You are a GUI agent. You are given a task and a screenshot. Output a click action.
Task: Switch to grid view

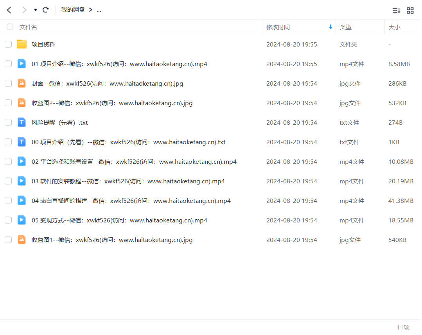410,11
